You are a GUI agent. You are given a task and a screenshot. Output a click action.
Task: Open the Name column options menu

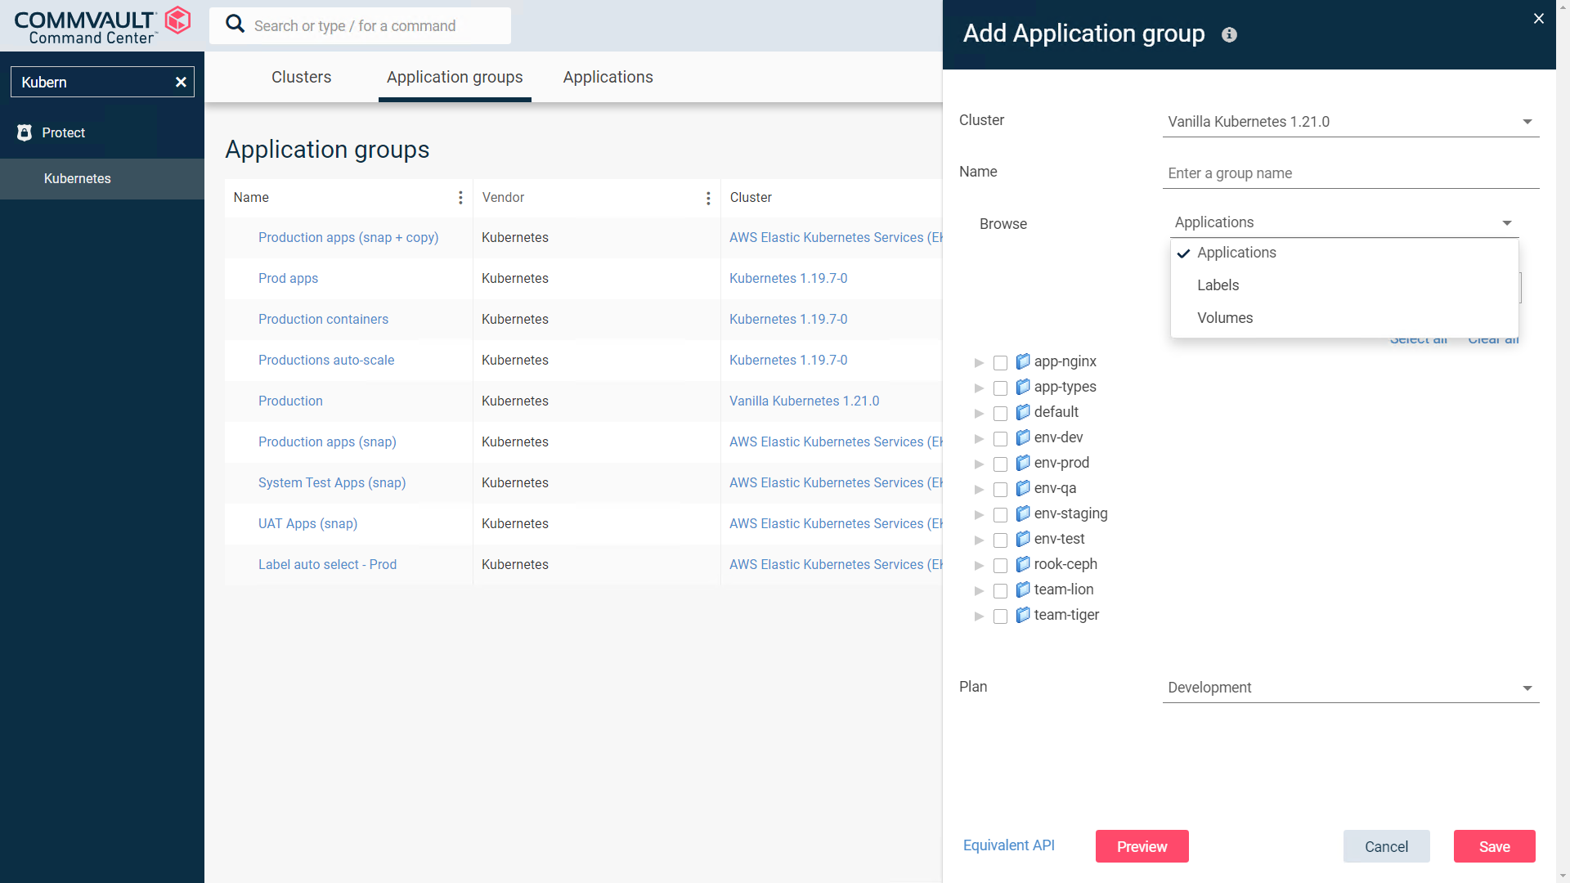(x=460, y=197)
